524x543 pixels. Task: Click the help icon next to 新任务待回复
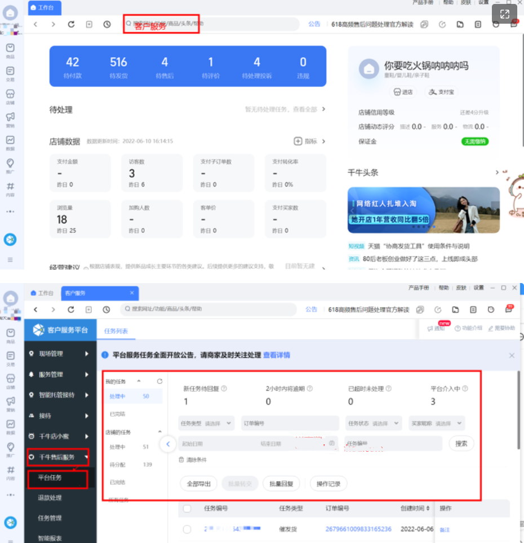tap(224, 389)
